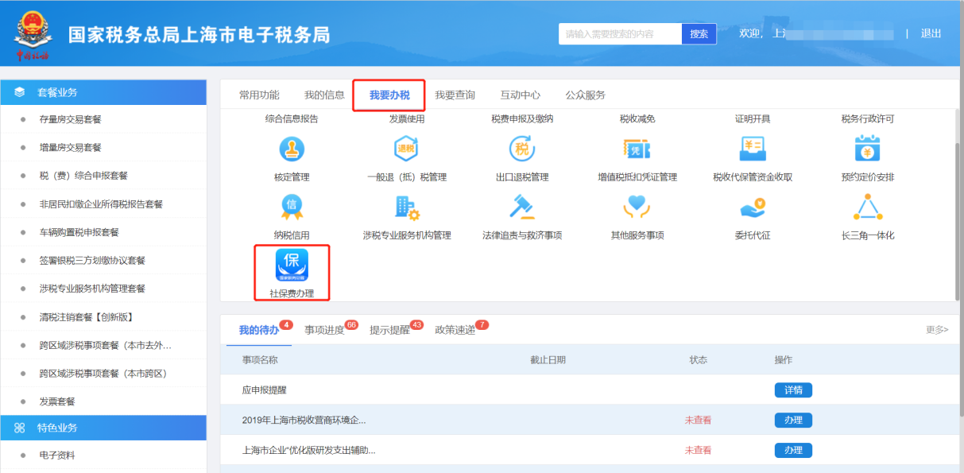Open the 核定管理 icon
This screenshot has height=473, width=964.
[x=291, y=149]
